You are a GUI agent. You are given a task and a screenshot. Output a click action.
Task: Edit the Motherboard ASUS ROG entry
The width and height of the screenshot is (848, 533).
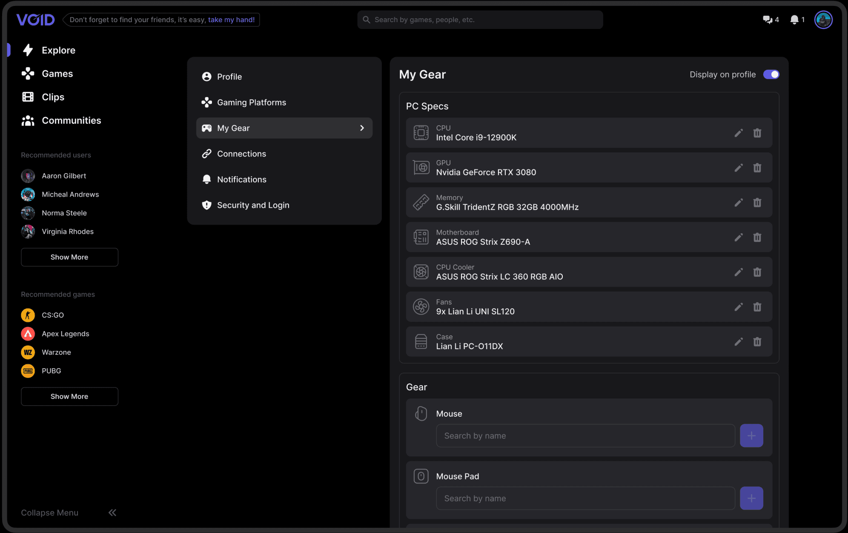738,238
